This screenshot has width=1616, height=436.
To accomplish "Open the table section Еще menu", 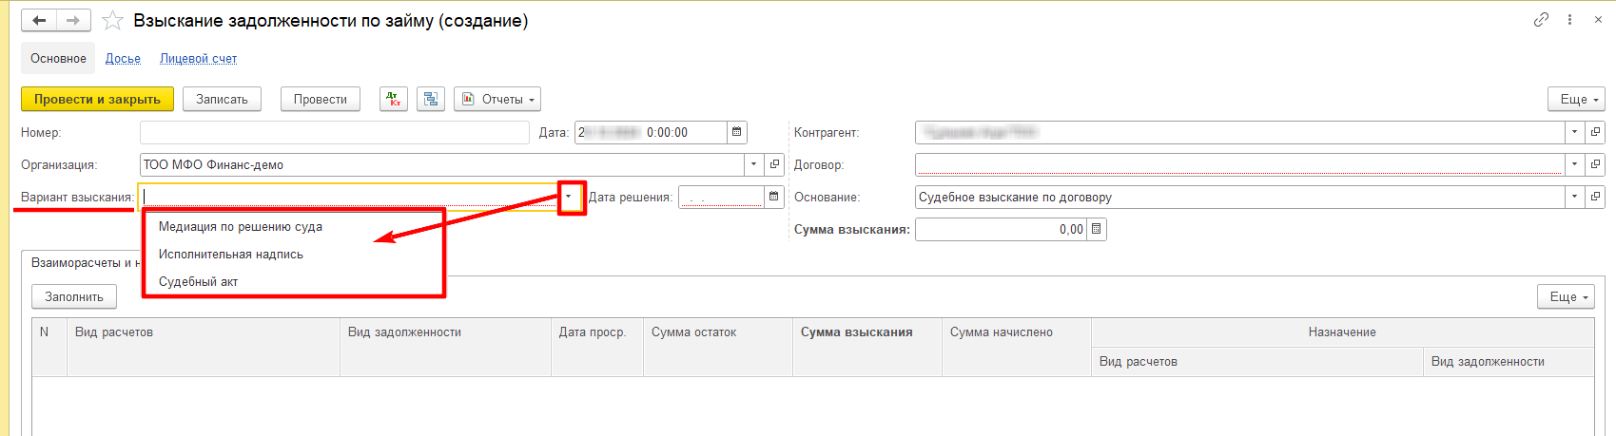I will point(1566,296).
